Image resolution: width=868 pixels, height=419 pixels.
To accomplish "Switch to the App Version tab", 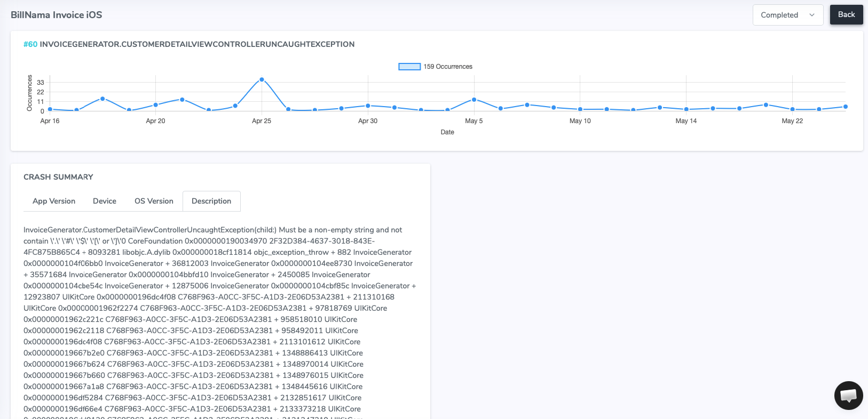I will tap(54, 201).
